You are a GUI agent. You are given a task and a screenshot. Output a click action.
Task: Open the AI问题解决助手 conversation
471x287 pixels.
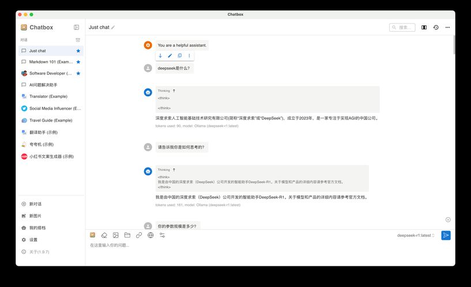(x=51, y=85)
